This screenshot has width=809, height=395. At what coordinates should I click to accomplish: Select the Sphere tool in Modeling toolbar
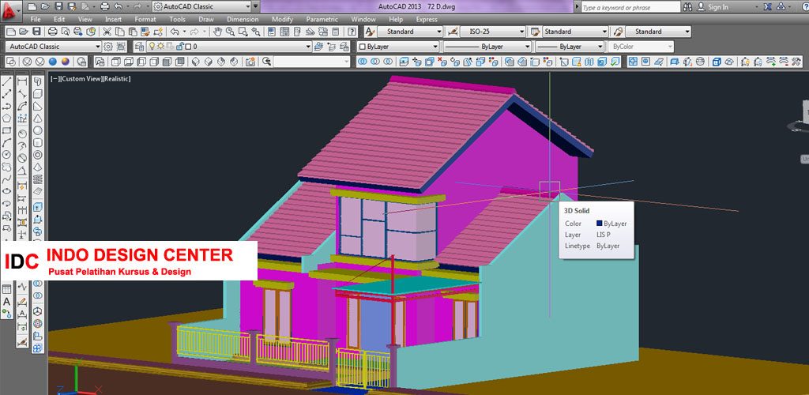(38, 130)
